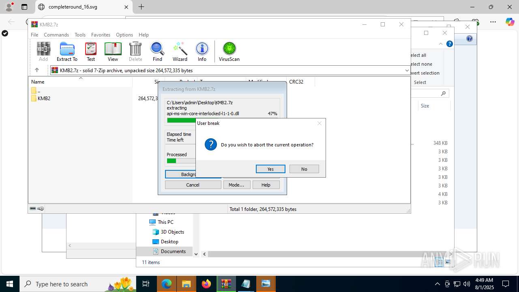Open the View tool in WinRAR

[x=113, y=52]
